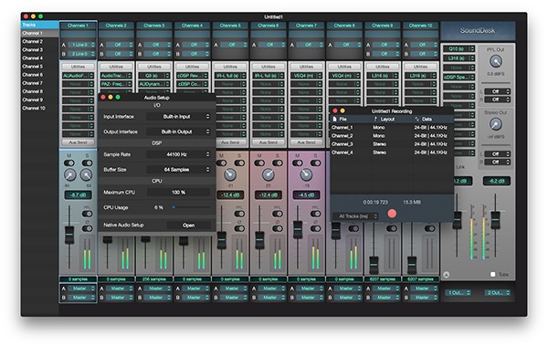This screenshot has height=347, width=548.
Task: Click the recording time 0:00:19.723
Action: click(x=375, y=203)
